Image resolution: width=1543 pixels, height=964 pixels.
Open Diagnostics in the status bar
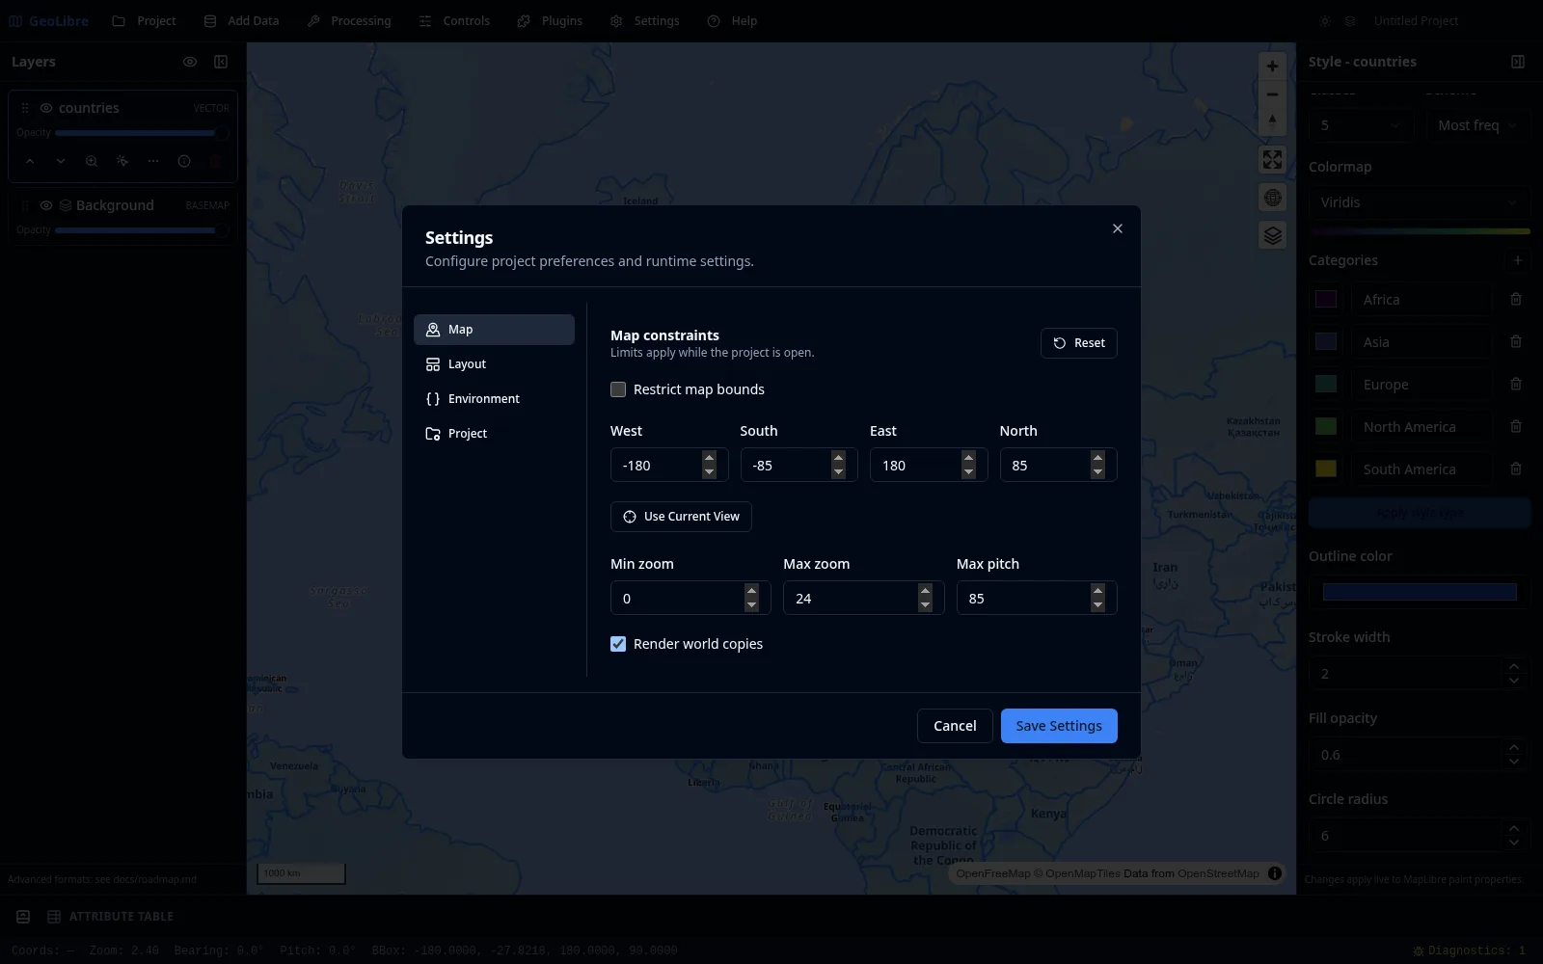(x=1469, y=951)
